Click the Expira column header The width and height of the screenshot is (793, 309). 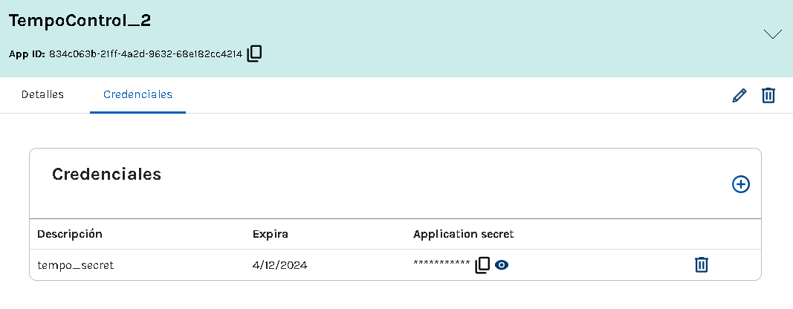270,234
